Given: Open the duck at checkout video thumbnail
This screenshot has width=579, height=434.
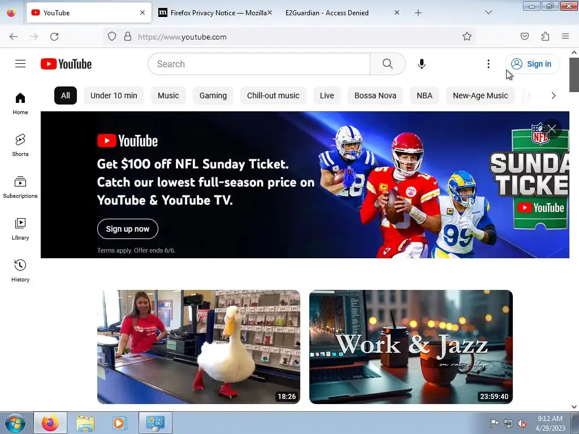Looking at the screenshot, I should click(x=198, y=346).
